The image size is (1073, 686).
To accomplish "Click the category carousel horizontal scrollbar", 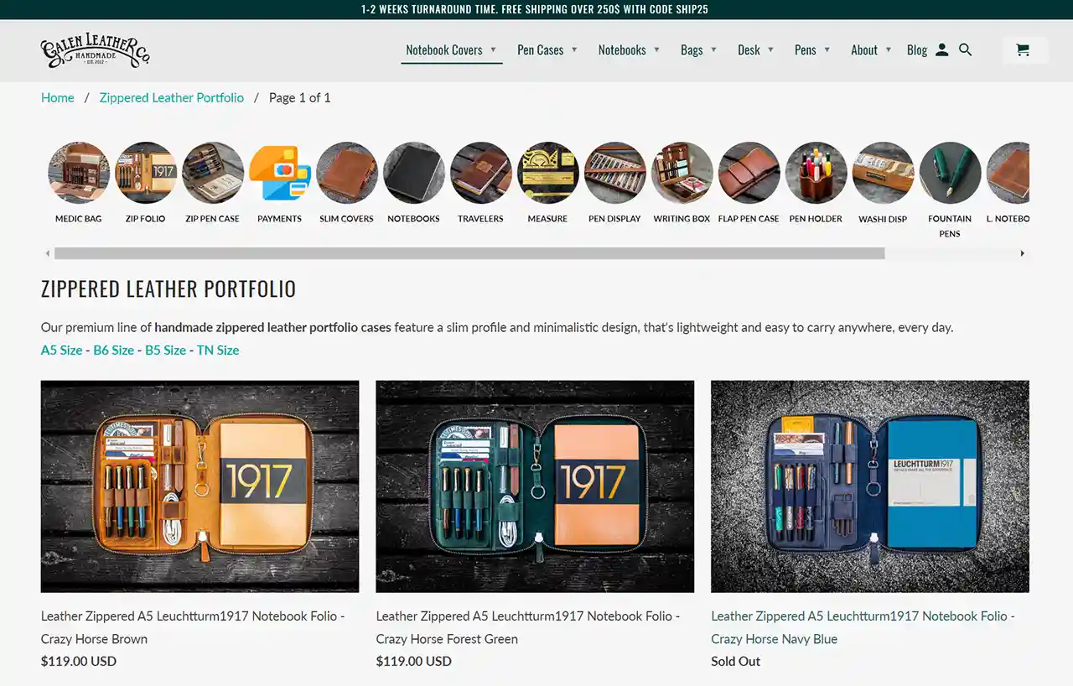I will coord(469,253).
